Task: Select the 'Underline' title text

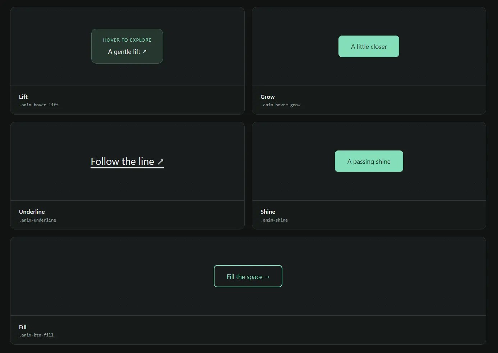Action: 32,212
